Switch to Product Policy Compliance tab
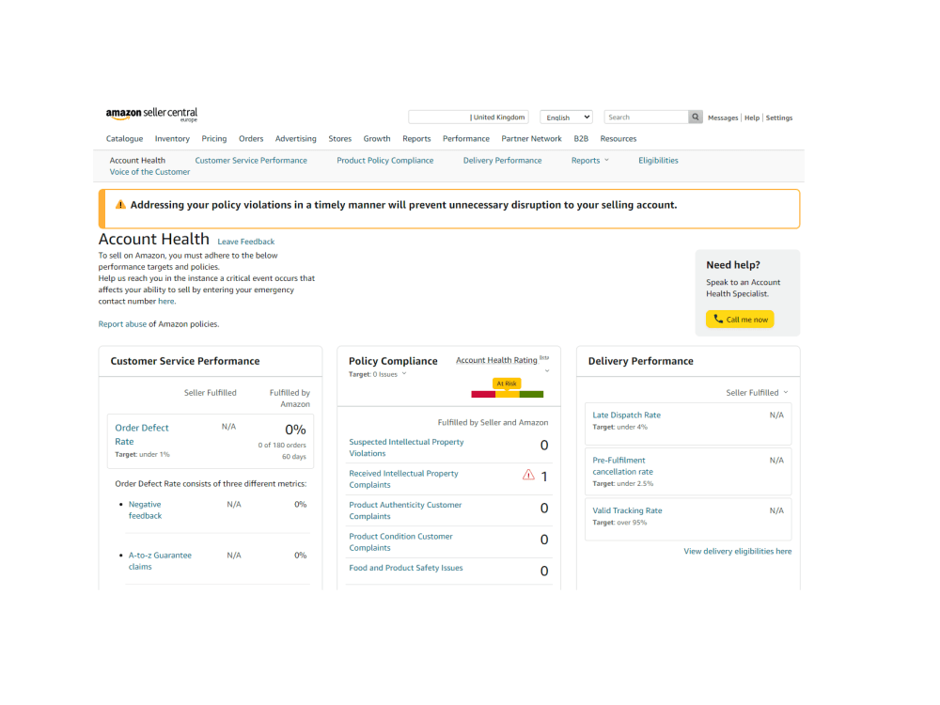This screenshot has height=705, width=940. click(x=384, y=160)
